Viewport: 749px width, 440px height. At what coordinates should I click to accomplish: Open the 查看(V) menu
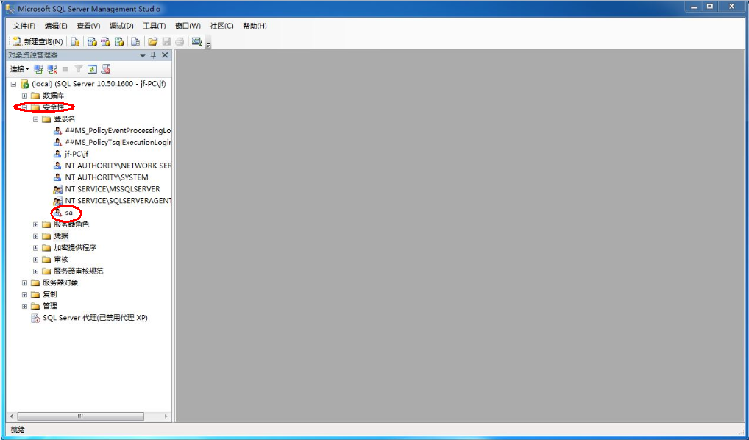tap(88, 26)
